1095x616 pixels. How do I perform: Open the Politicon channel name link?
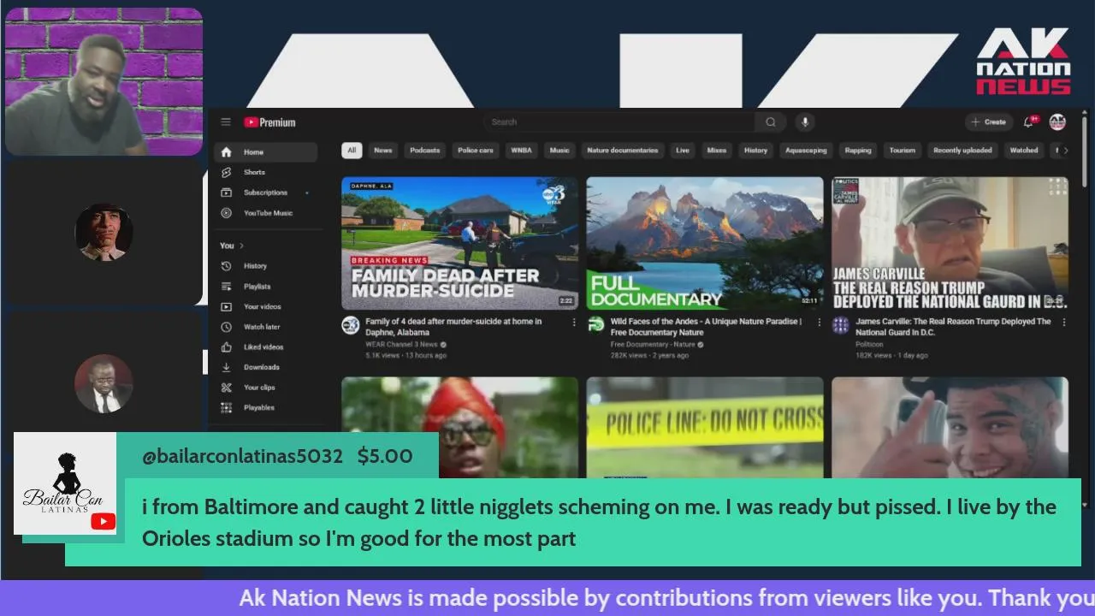tap(870, 344)
